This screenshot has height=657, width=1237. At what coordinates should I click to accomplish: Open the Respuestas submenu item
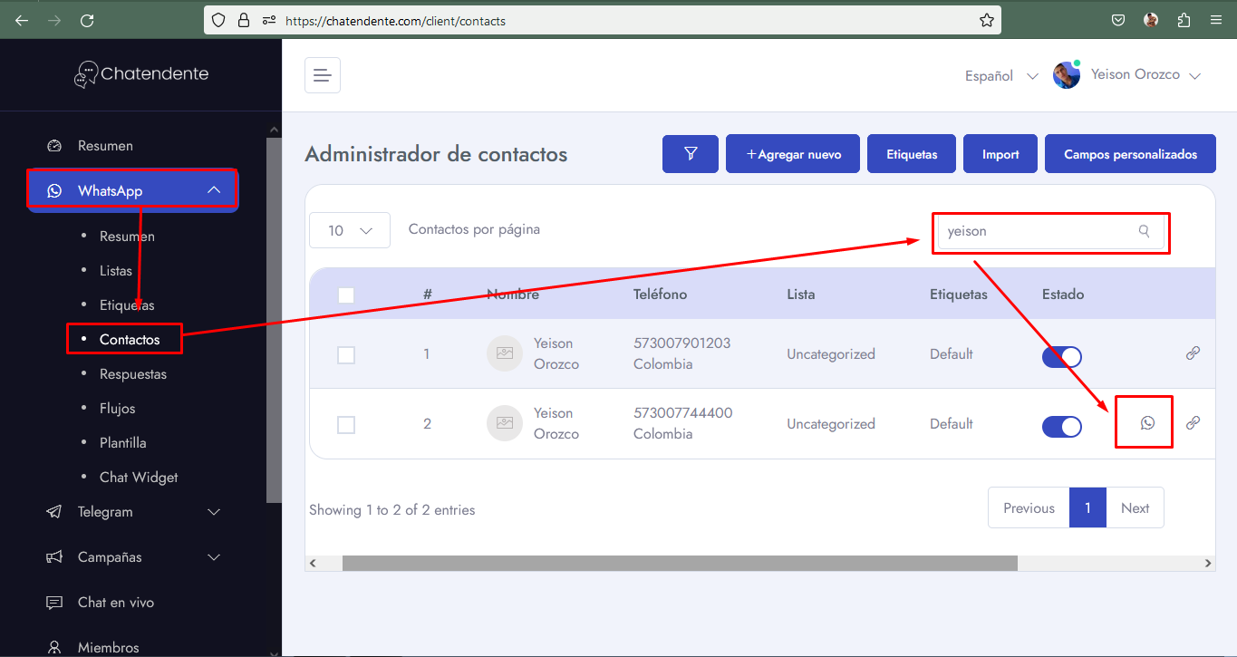(133, 374)
